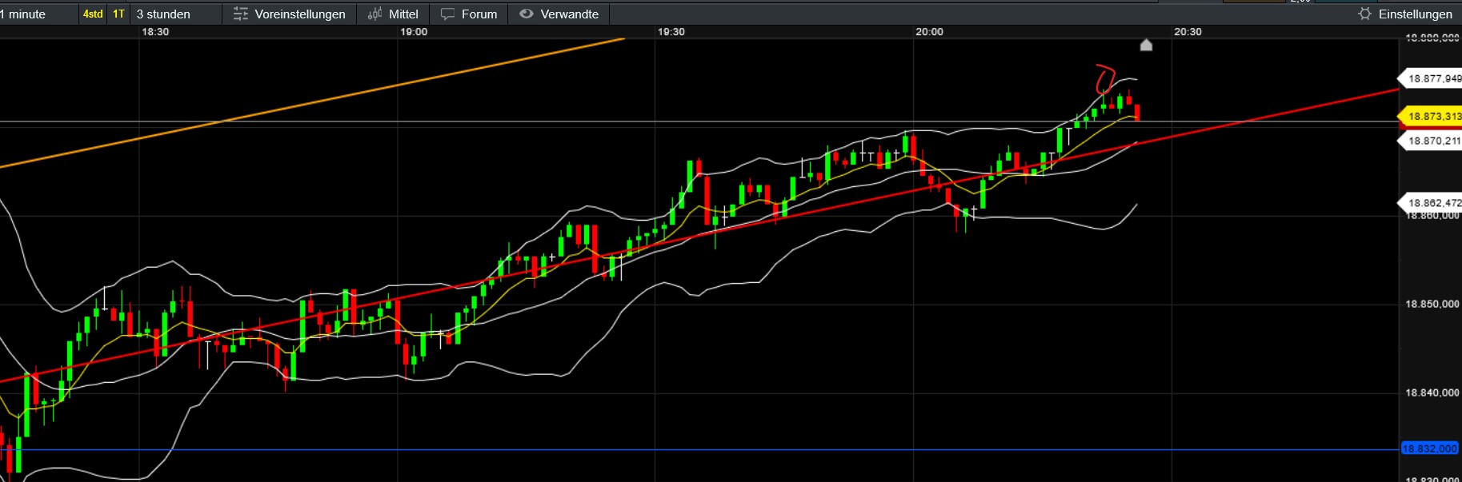Select the 18.862,472 price tag

coord(1431,203)
